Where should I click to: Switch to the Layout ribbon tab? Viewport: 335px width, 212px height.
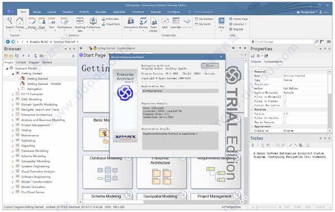coord(52,12)
